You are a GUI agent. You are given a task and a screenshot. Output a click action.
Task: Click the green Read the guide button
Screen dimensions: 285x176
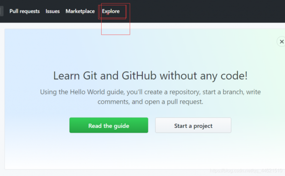coord(109,125)
